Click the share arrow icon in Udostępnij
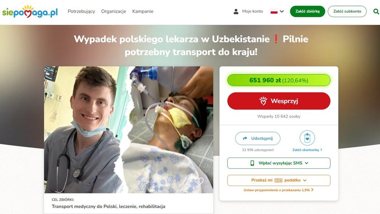 coord(245,138)
